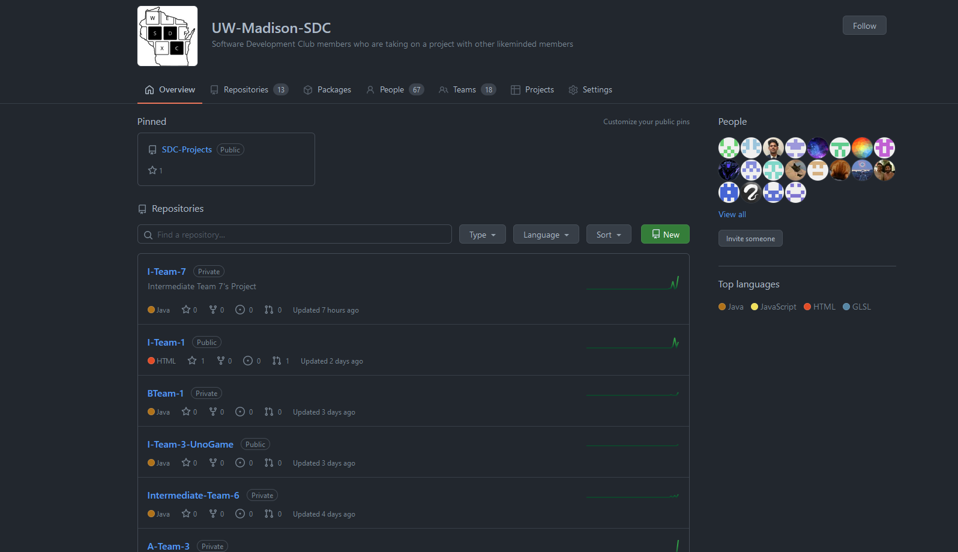
Task: Open the first member avatar in People
Action: coord(729,148)
